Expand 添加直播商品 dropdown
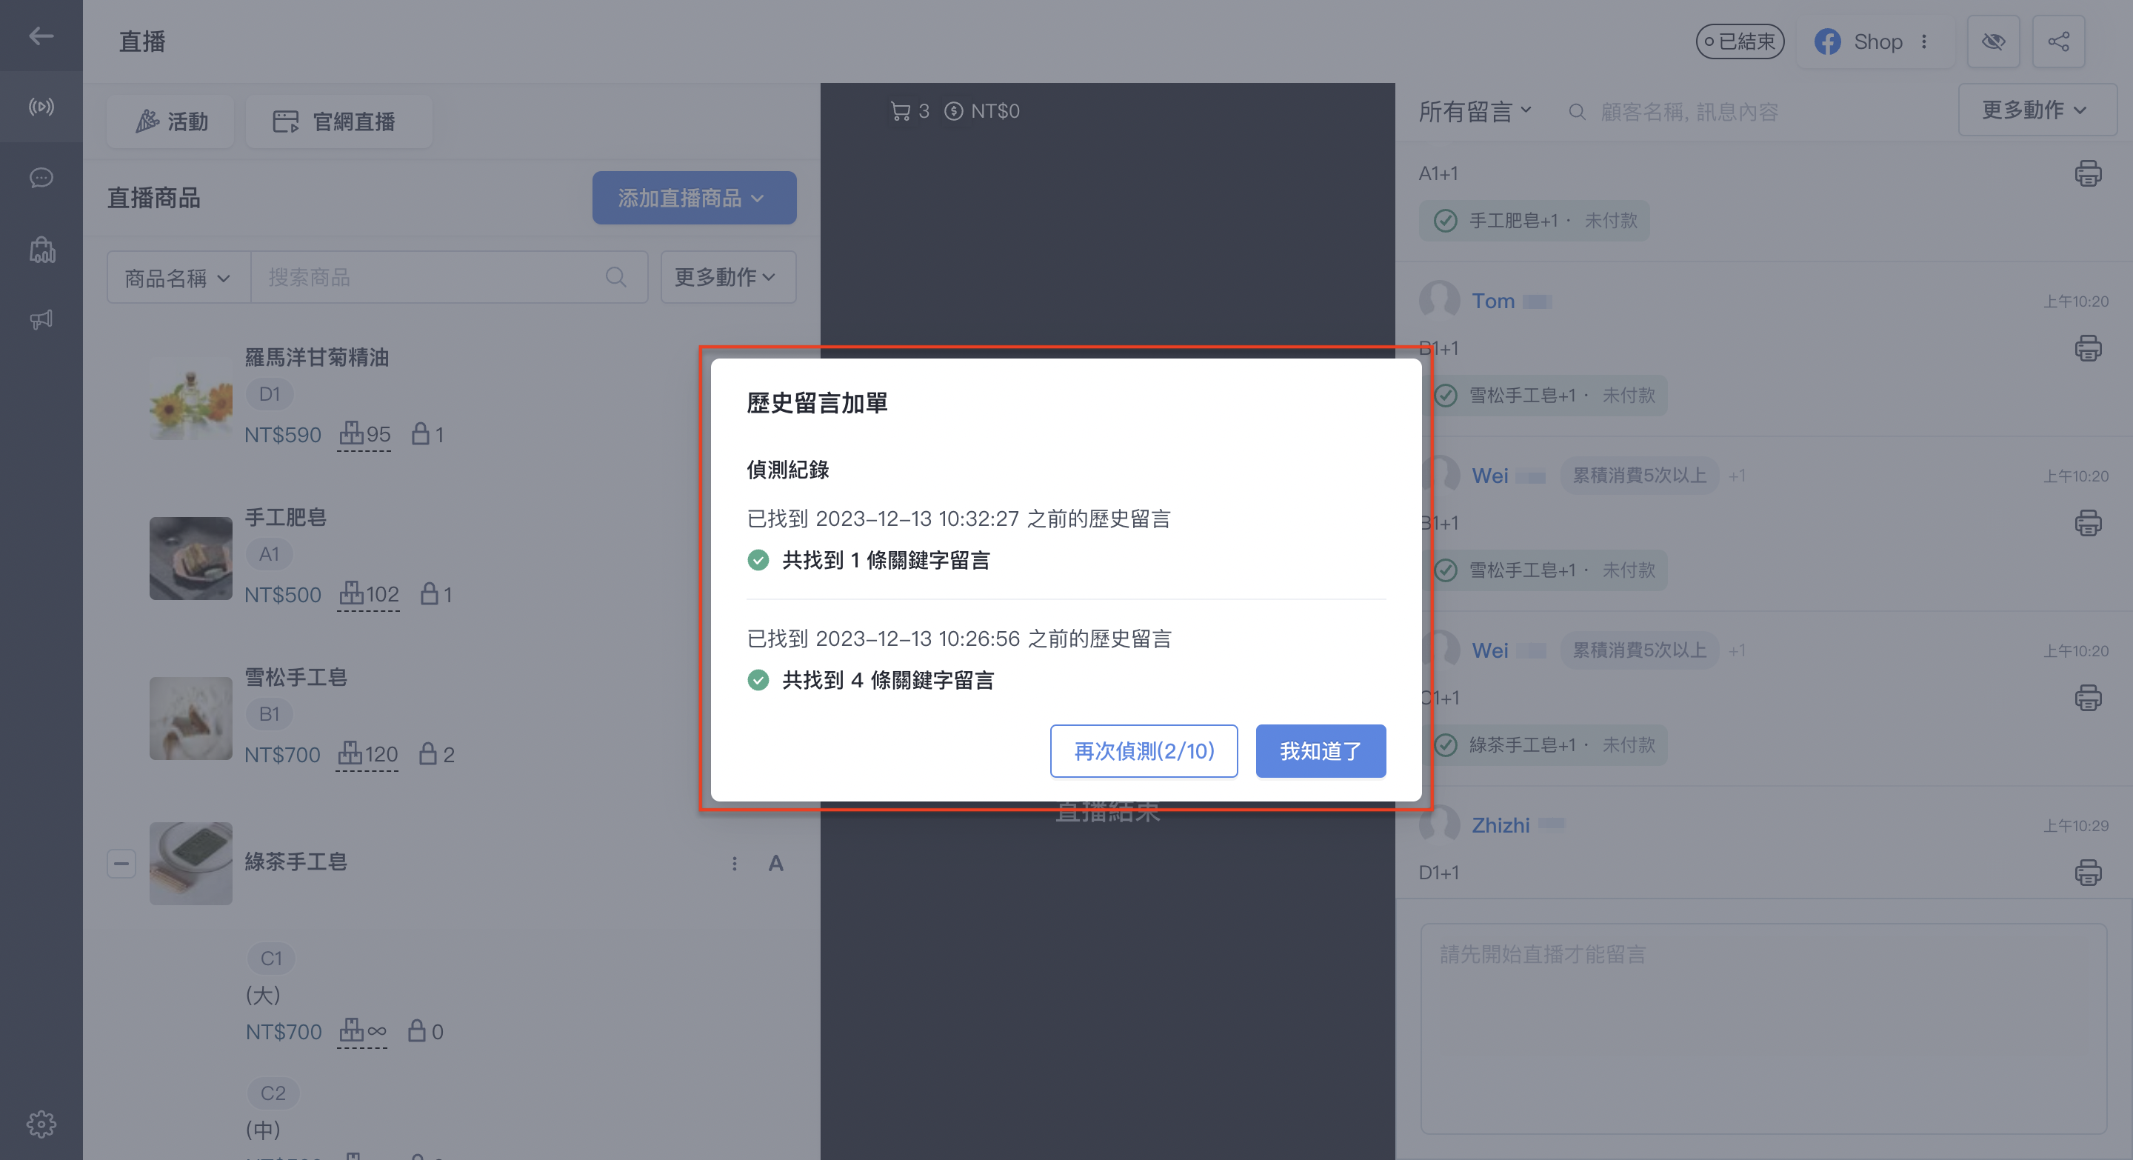2133x1160 pixels. [694, 198]
